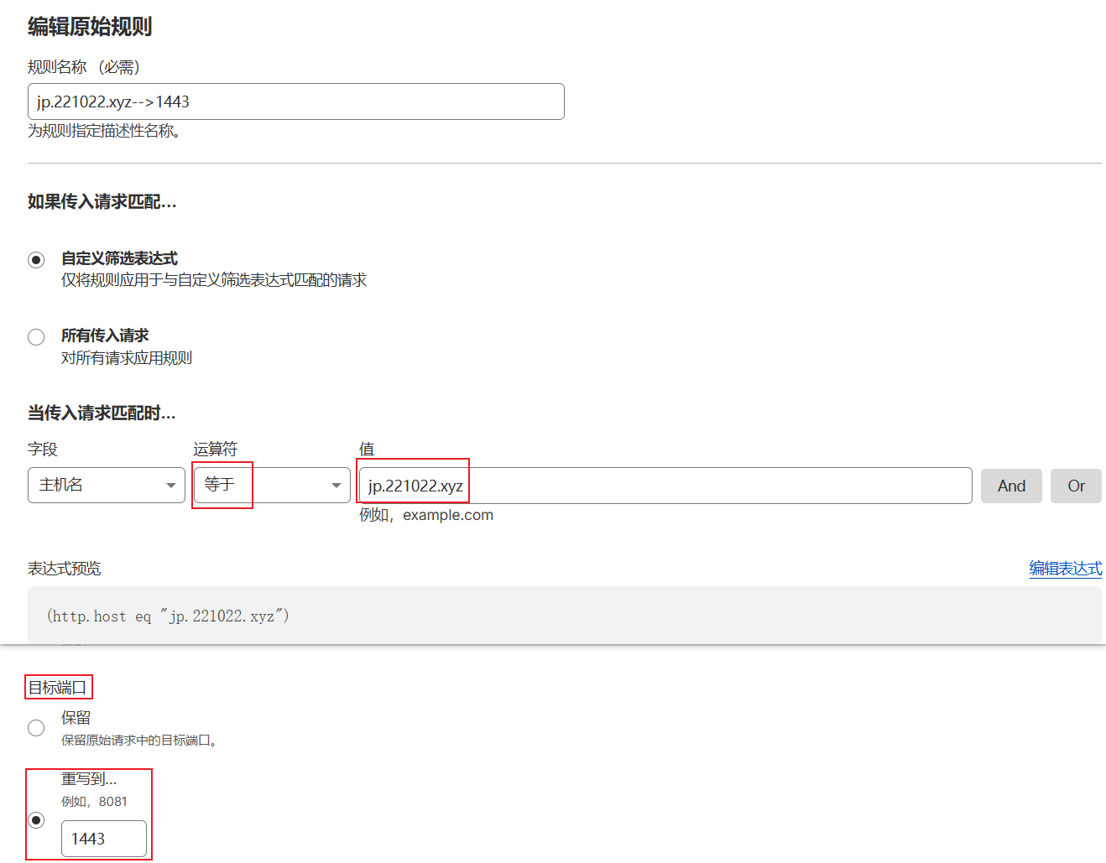Click the 自定义筛选表达式 label text

[119, 258]
